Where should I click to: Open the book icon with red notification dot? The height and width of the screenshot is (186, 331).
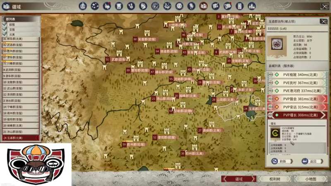tap(228, 6)
